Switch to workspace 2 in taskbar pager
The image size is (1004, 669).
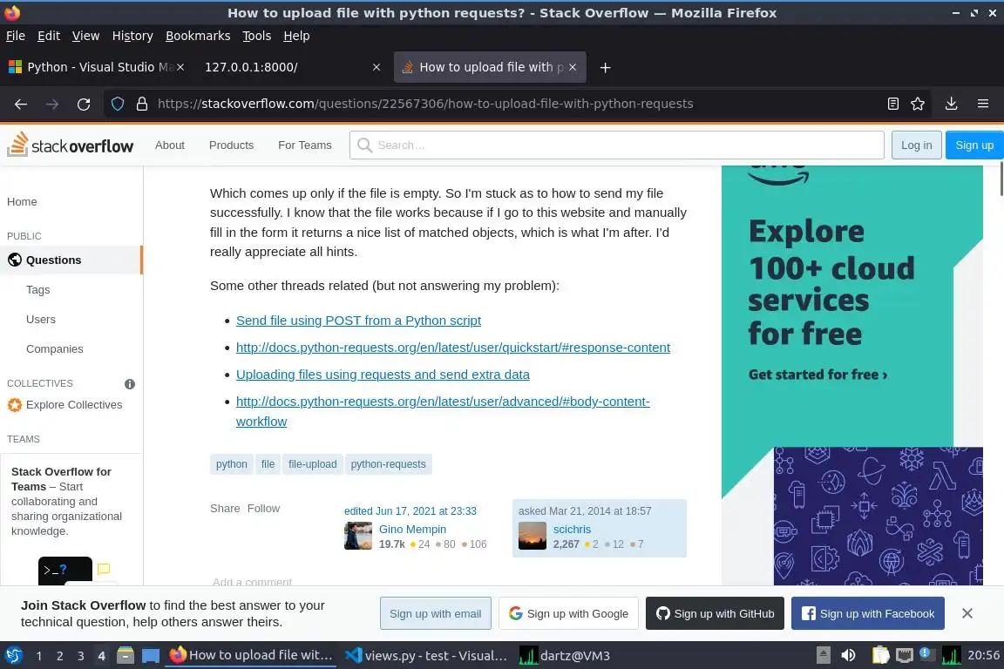pos(59,656)
